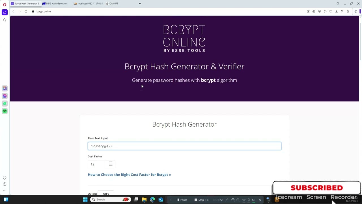Click the Plain Text Input field

[184, 146]
